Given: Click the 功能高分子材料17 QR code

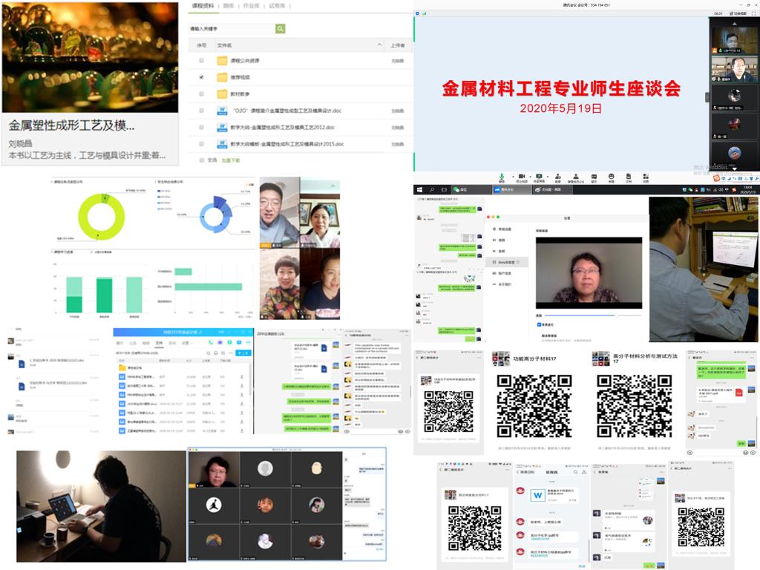Looking at the screenshot, I should pos(534,406).
